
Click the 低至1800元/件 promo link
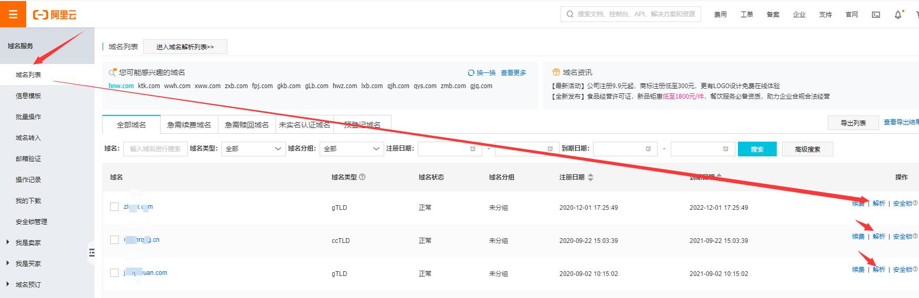point(684,97)
